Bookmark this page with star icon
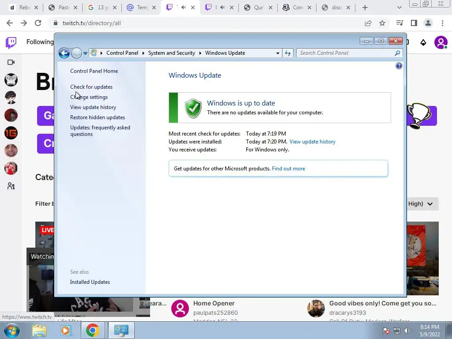452x339 pixels. (382, 23)
